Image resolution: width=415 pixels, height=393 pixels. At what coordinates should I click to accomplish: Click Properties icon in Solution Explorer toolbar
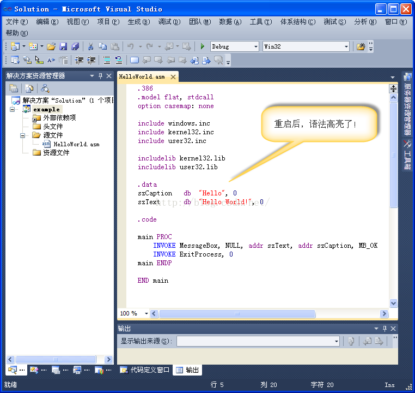[14, 88]
